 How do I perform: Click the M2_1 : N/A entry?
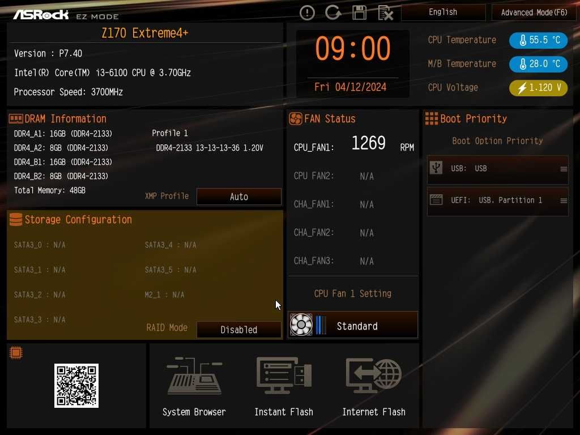pos(165,295)
